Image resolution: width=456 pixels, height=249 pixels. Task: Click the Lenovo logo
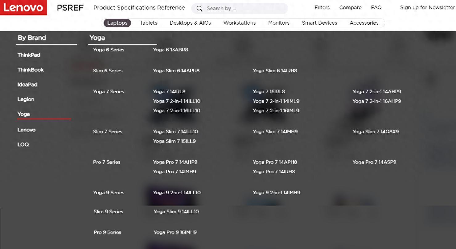[23, 7]
